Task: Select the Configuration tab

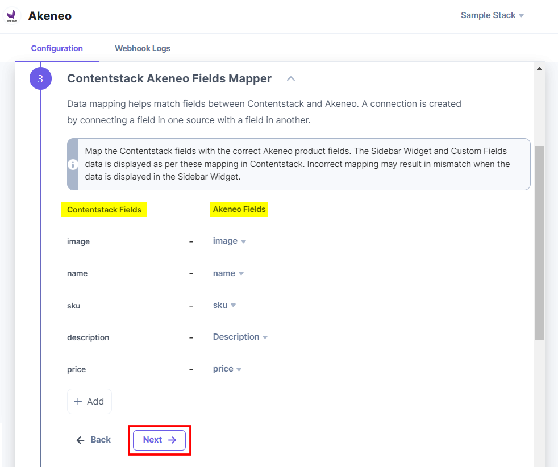Action: tap(57, 48)
